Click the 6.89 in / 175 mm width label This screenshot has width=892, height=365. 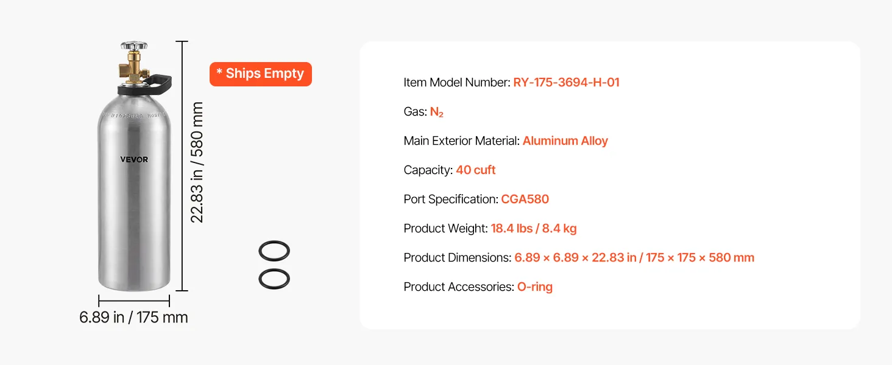133,318
